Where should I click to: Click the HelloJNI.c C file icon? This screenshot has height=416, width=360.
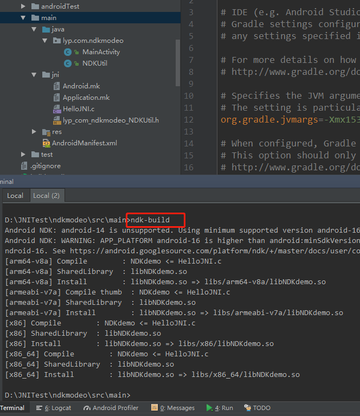click(x=57, y=109)
